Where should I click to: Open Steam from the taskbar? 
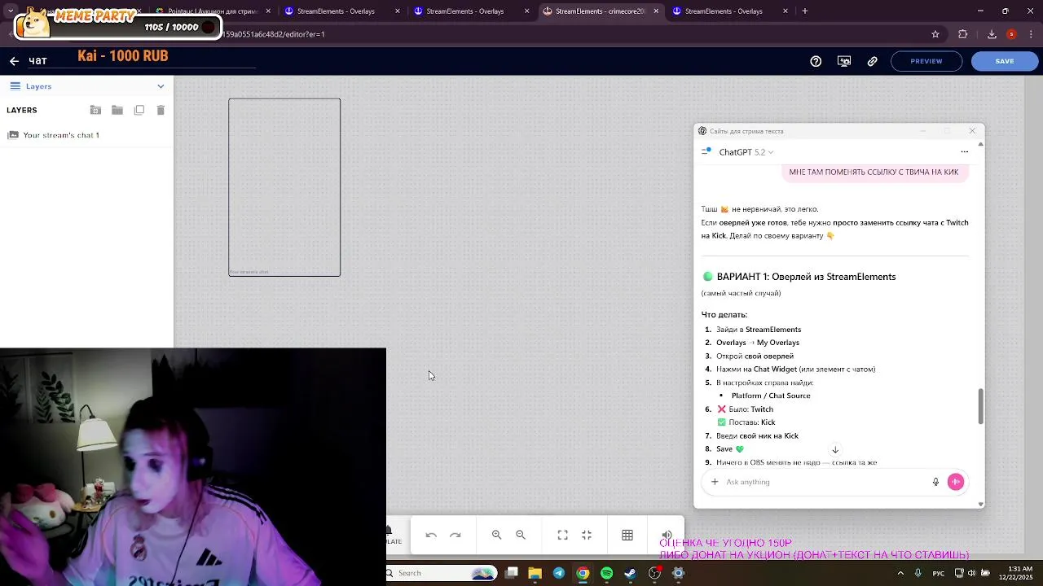tap(631, 573)
